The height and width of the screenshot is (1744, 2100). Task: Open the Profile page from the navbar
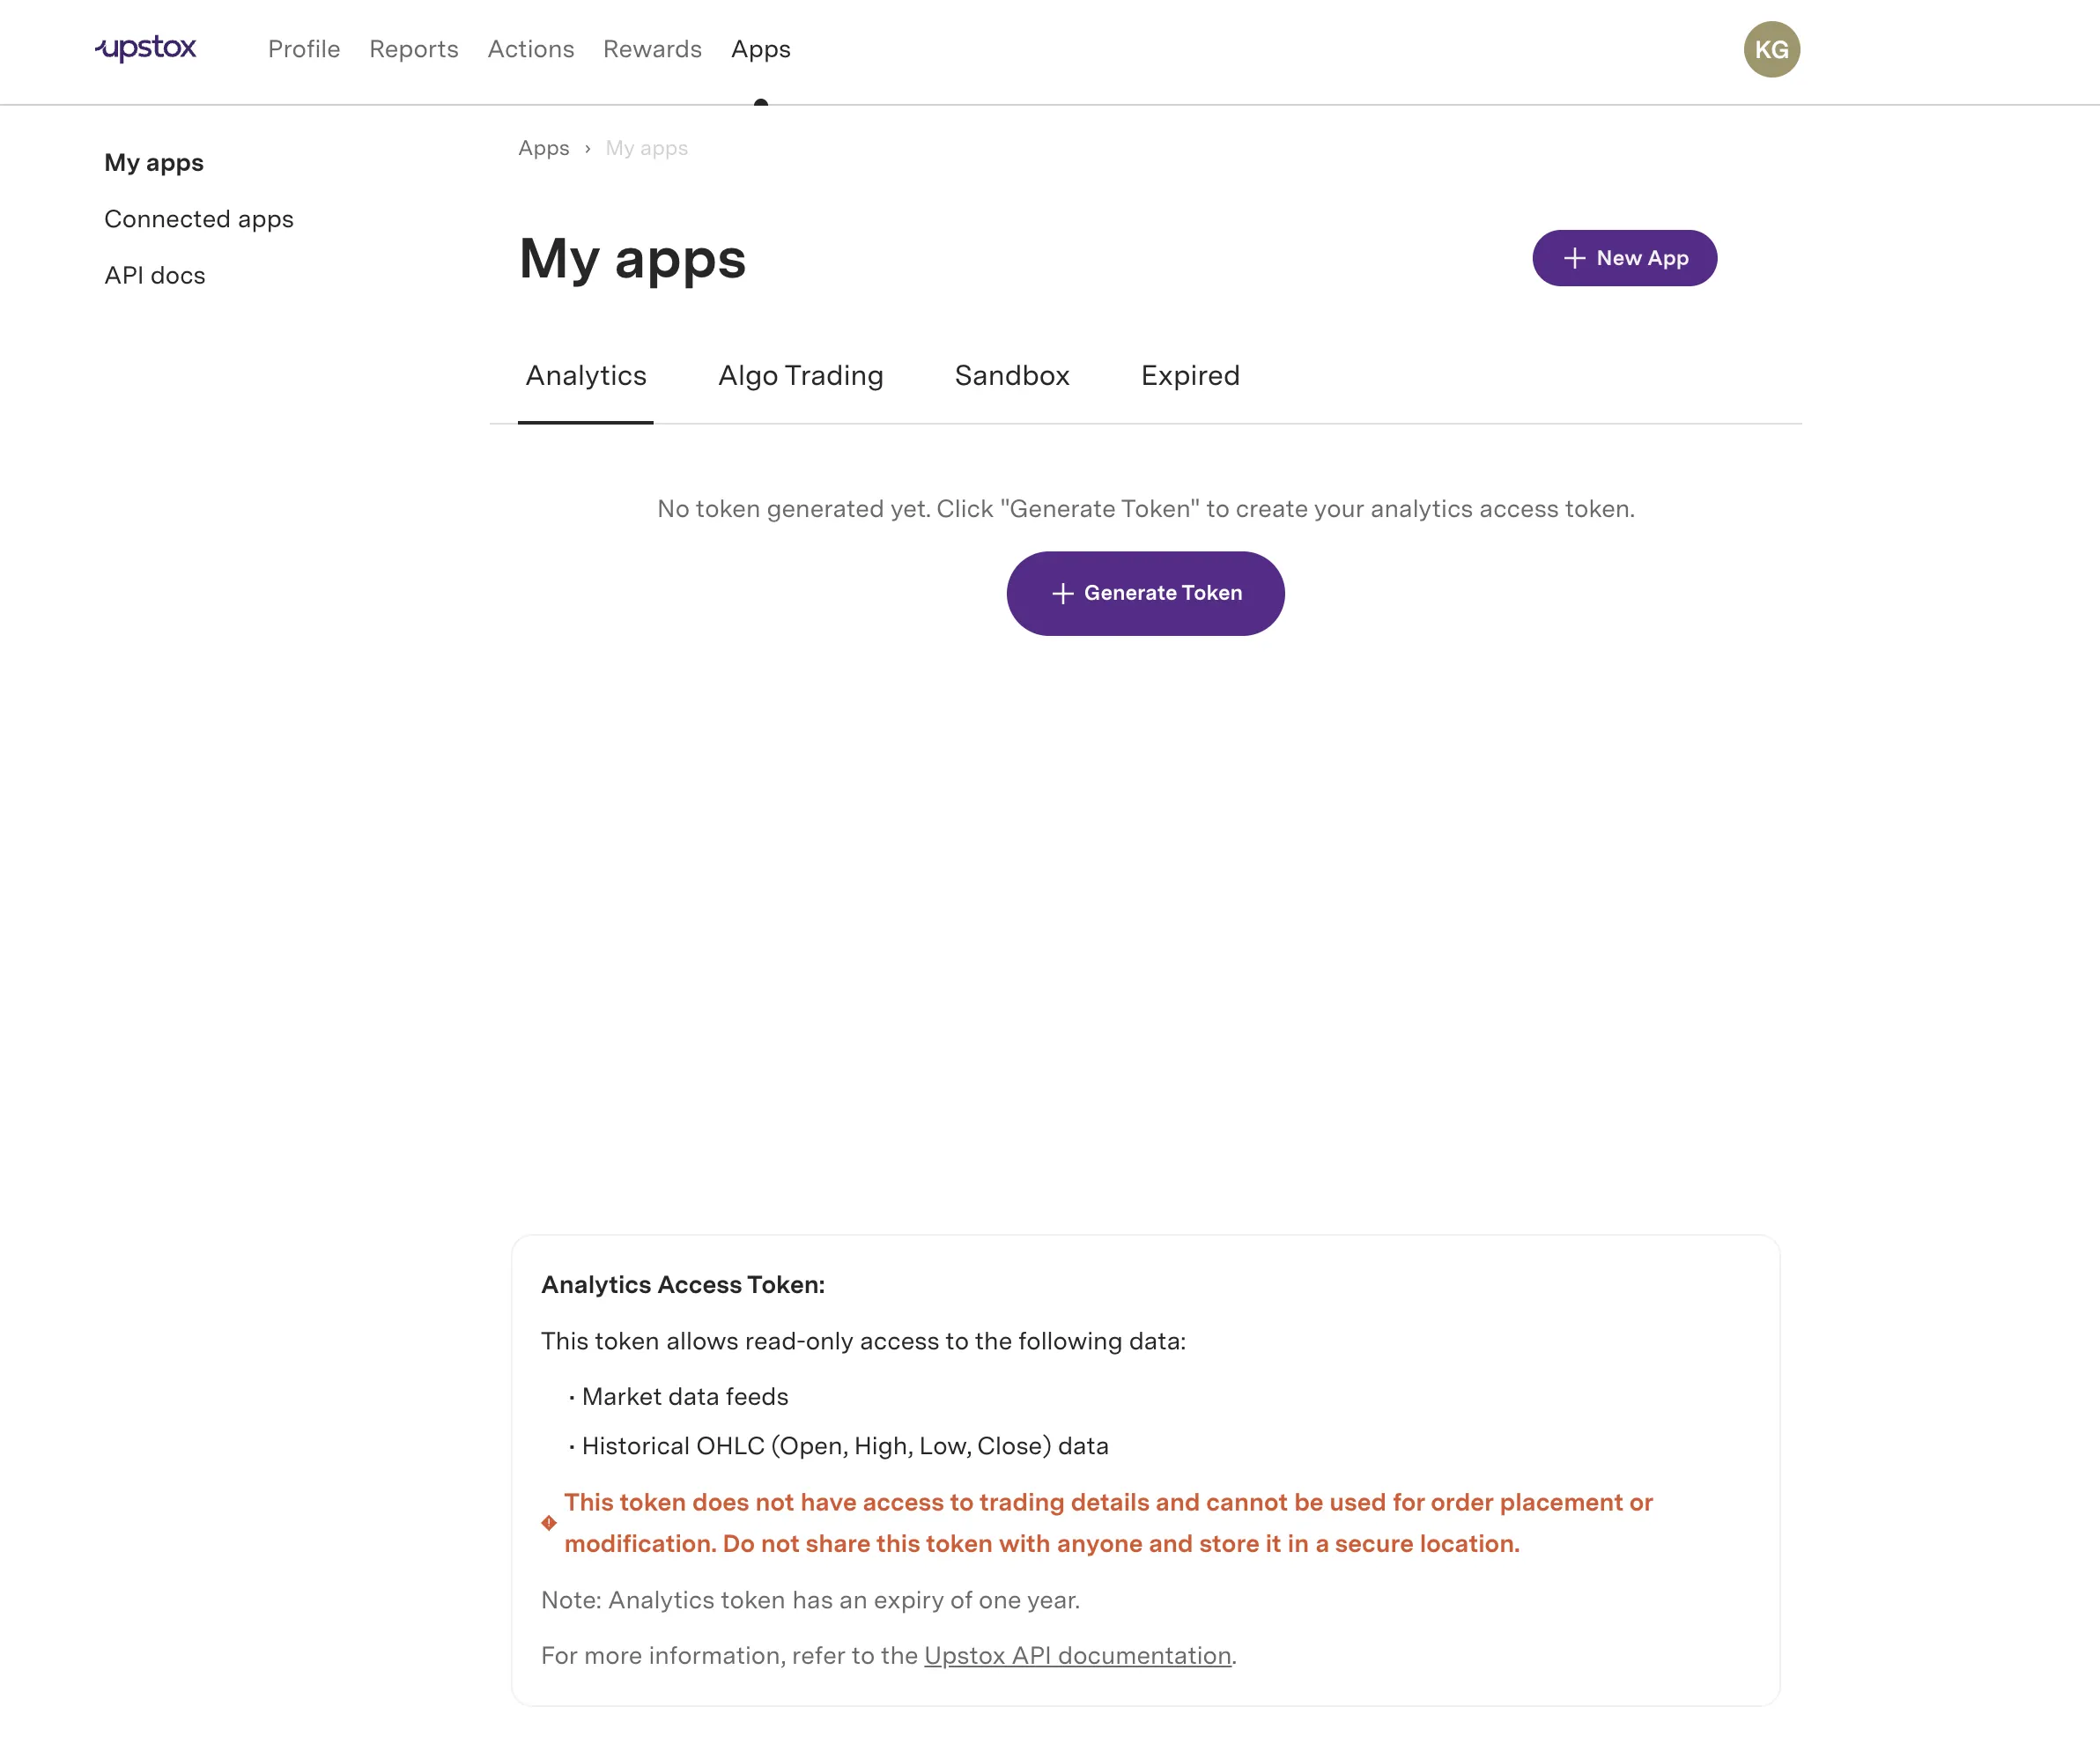304,49
